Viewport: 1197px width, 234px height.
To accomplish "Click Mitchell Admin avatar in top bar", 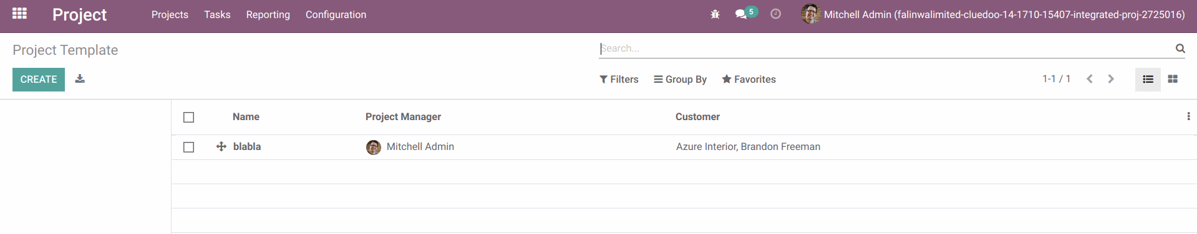I will pos(810,14).
